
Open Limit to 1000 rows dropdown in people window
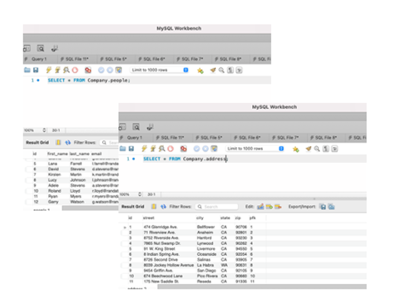[159, 70]
